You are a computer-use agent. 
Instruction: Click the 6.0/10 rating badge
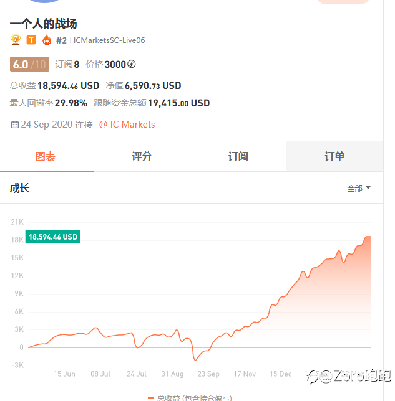[29, 64]
